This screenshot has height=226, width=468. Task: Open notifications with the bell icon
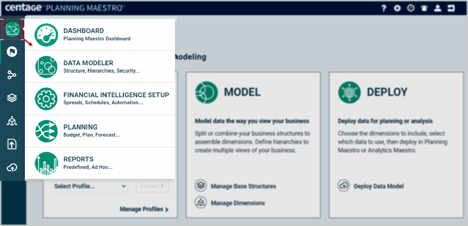(x=424, y=8)
